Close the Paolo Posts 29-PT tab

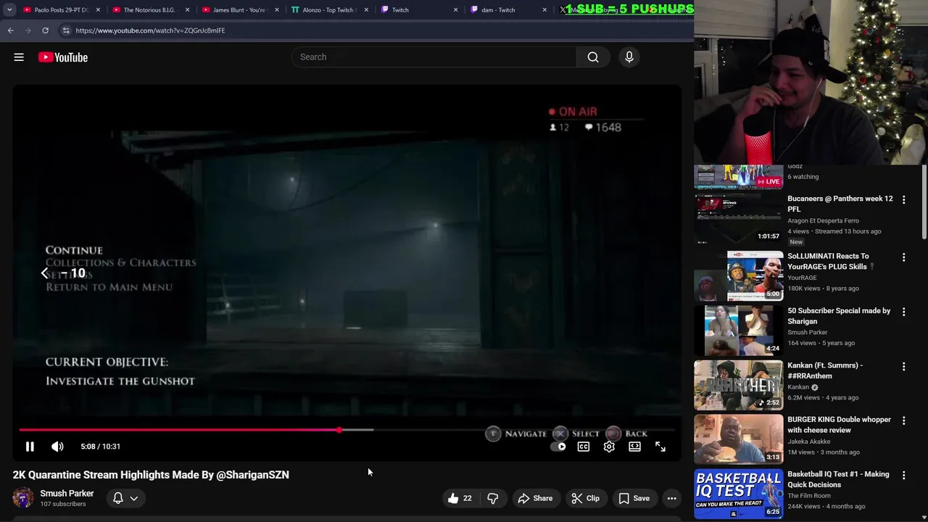click(98, 10)
